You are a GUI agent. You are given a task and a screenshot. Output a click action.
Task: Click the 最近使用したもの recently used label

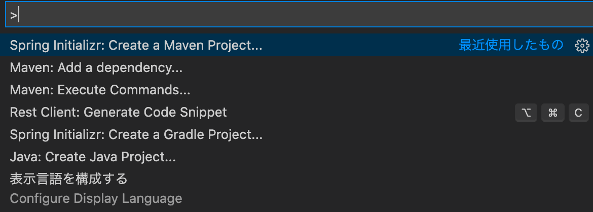click(511, 45)
